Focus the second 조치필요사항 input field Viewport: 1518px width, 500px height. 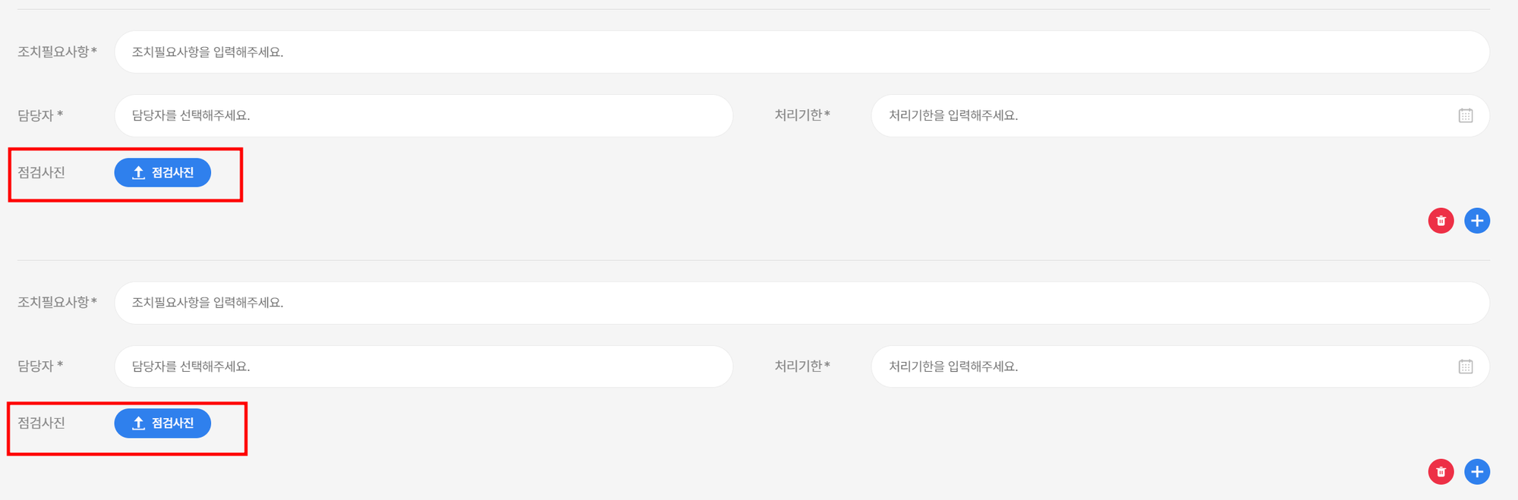point(802,303)
